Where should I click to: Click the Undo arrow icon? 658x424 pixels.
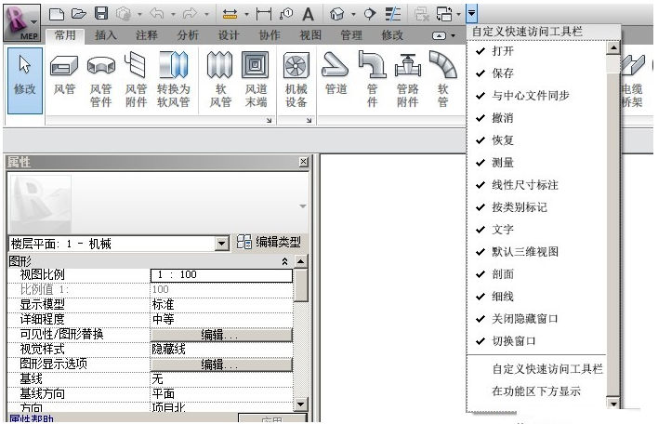pos(157,14)
